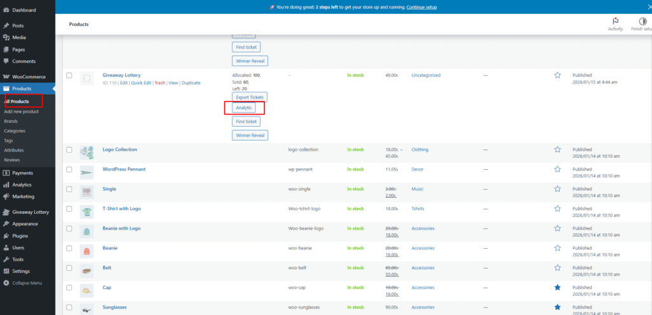Click the Dashboard icon in sidebar

point(6,10)
